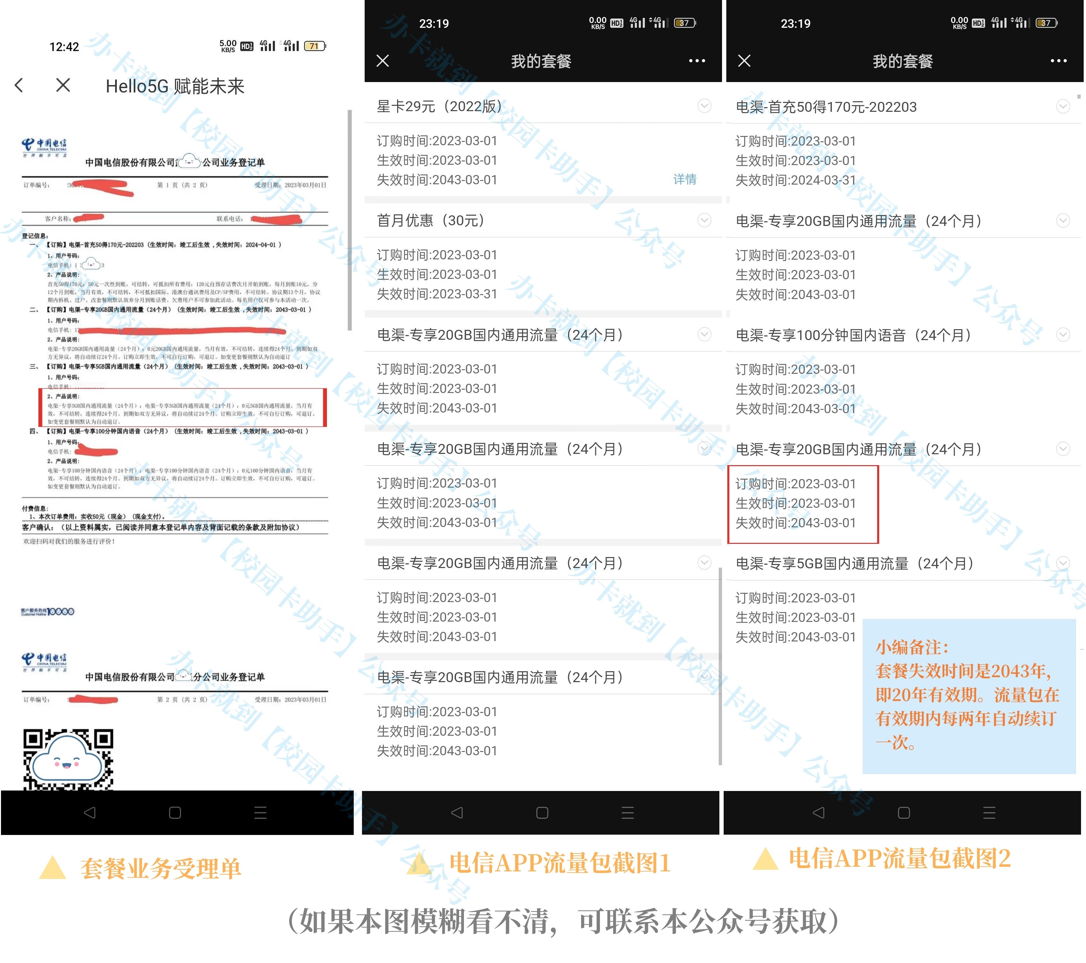Image resolution: width=1086 pixels, height=963 pixels.
Task: Expand 电渠-专享5GB国内通用流量（24个月）row
Action: click(1063, 562)
